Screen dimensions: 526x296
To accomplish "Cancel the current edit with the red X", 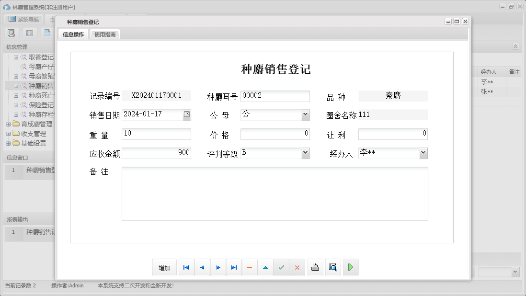I will [x=297, y=267].
